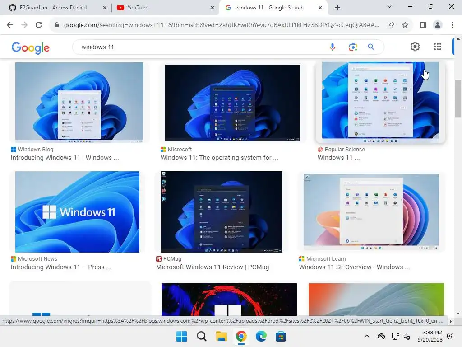Click the 'Popular Science' source label

click(345, 149)
